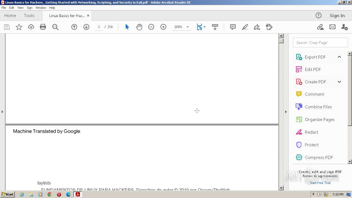Screen dimensions: 352x198
Task: Click the Windows Start button
Action: [x=7, y=194]
